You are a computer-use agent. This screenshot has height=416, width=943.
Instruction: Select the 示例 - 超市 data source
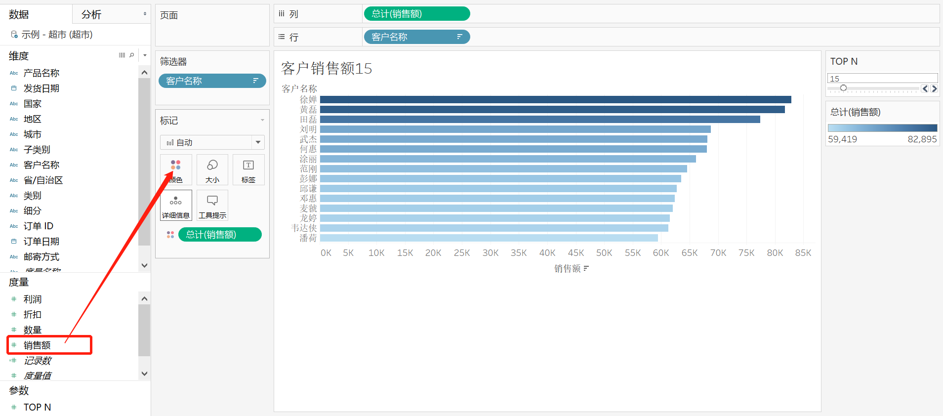pos(57,35)
